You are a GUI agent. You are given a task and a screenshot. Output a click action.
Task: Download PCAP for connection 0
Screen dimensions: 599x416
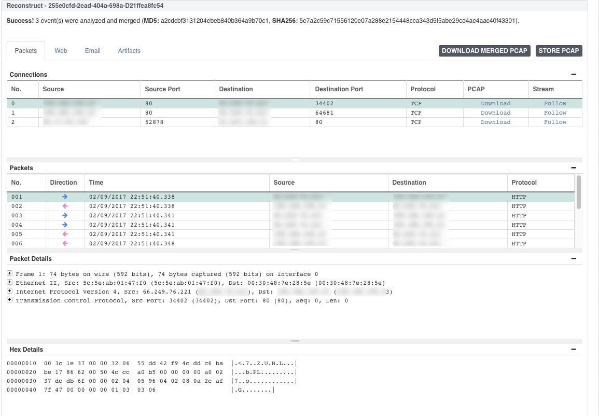coord(495,104)
